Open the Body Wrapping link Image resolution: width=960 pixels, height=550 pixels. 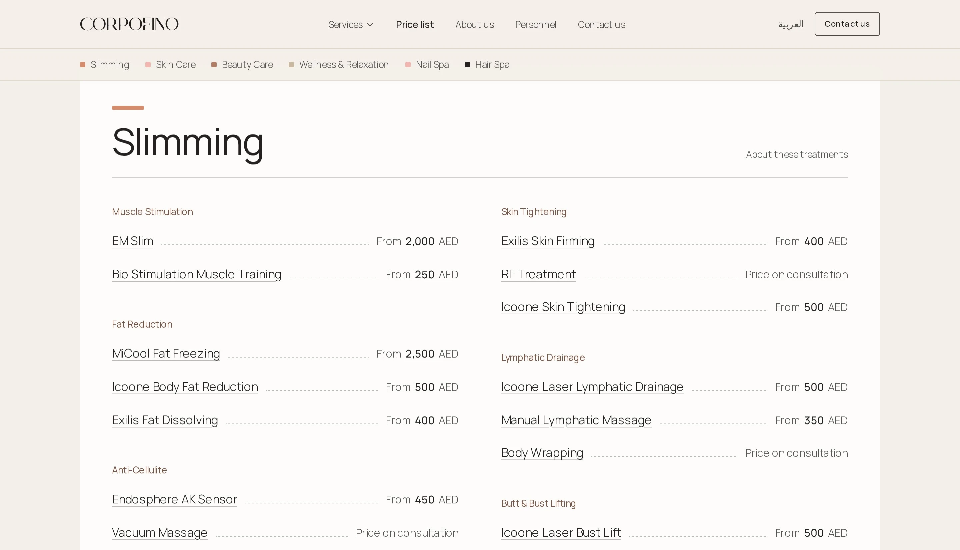(542, 453)
